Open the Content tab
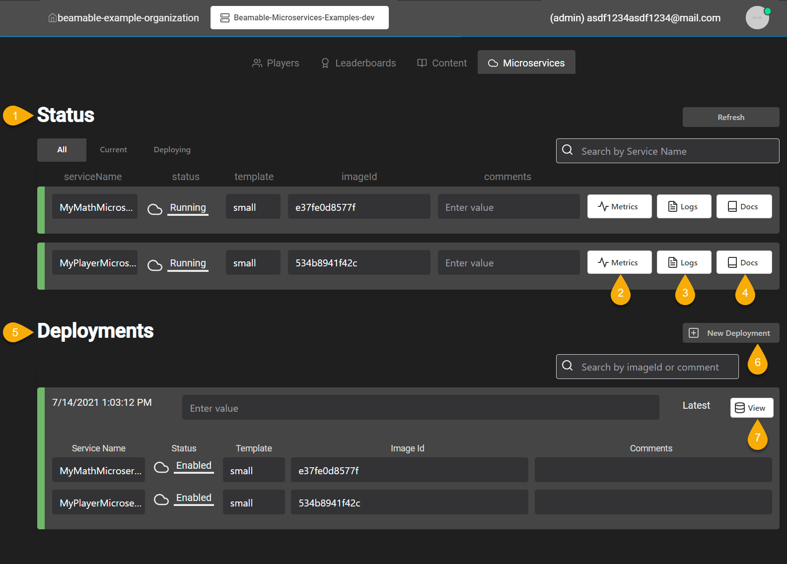The height and width of the screenshot is (564, 787). click(x=442, y=63)
